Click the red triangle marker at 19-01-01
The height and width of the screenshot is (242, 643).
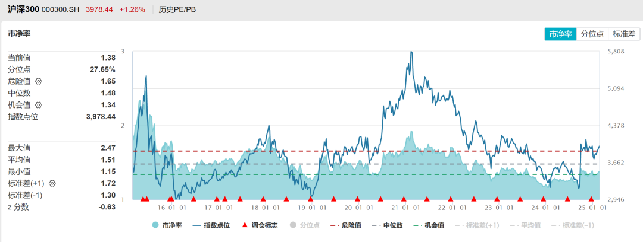coord(310,199)
